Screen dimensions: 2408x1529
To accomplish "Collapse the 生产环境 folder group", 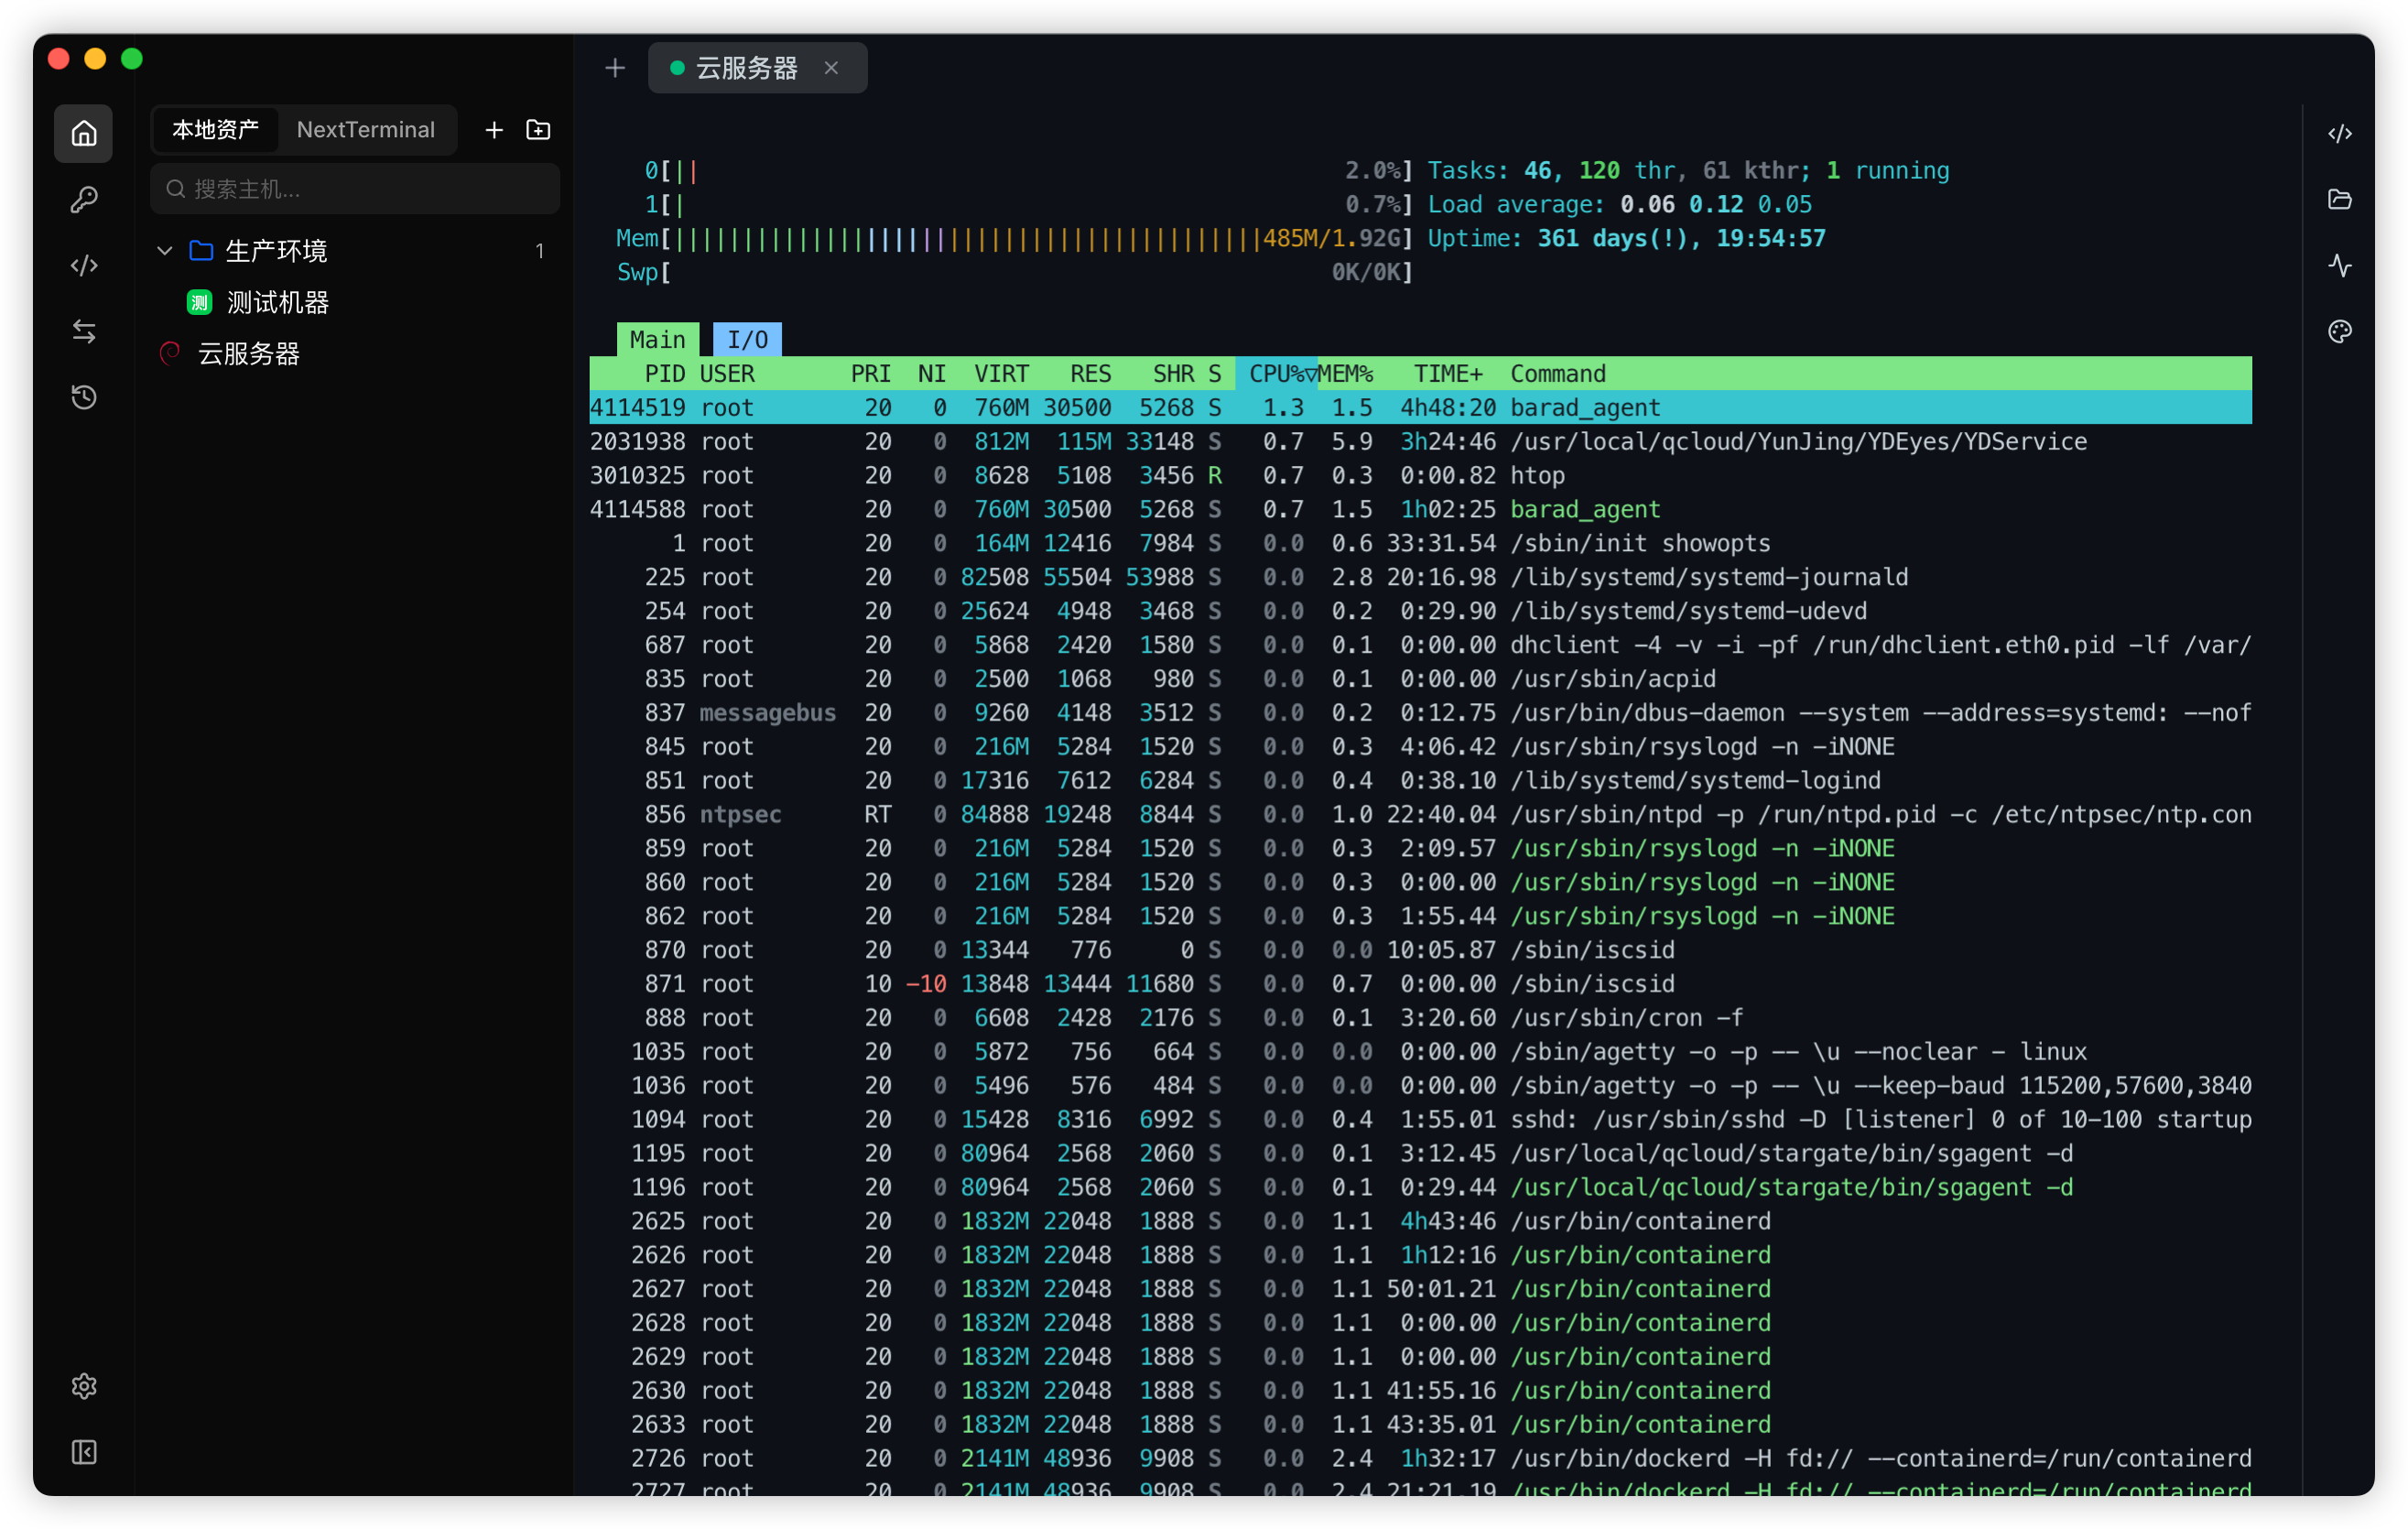I will pyautogui.click(x=164, y=251).
